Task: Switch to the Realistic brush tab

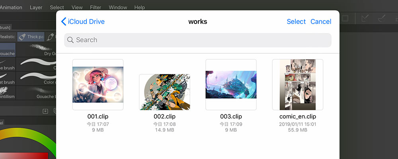Action: tap(7, 37)
